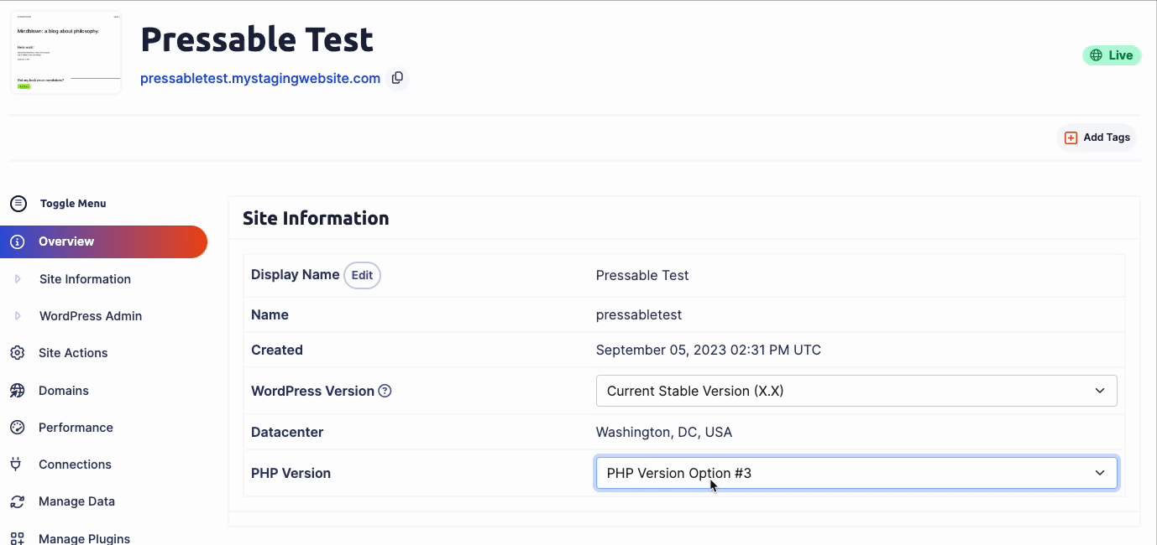Click the Manage Data sync icon

[x=18, y=501]
